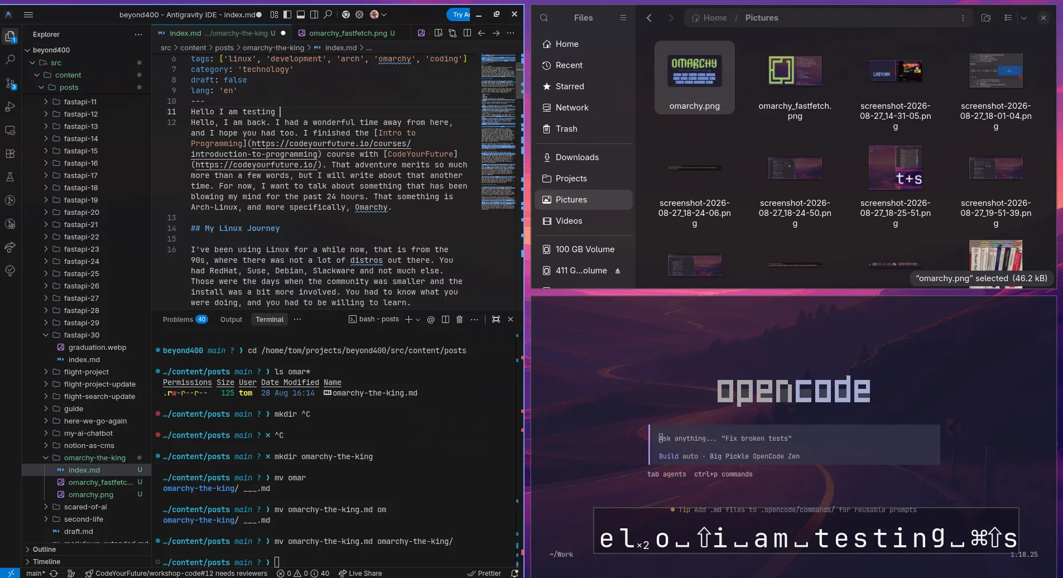
Task: Maximize the terminal panel size
Action: click(x=496, y=319)
